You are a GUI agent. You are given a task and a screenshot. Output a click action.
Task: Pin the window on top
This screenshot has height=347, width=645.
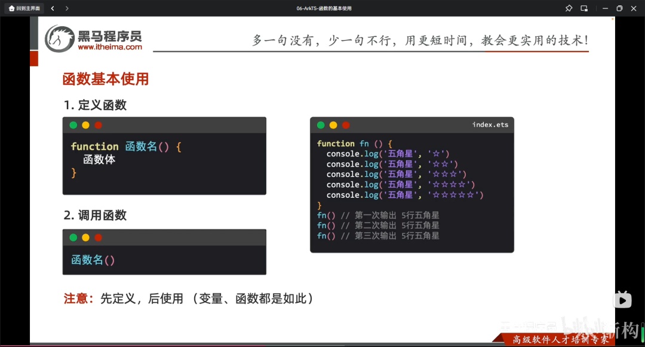click(x=569, y=8)
